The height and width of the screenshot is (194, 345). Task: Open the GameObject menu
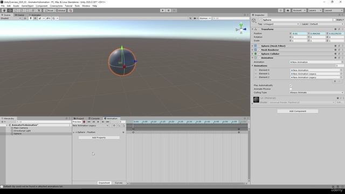click(27, 6)
